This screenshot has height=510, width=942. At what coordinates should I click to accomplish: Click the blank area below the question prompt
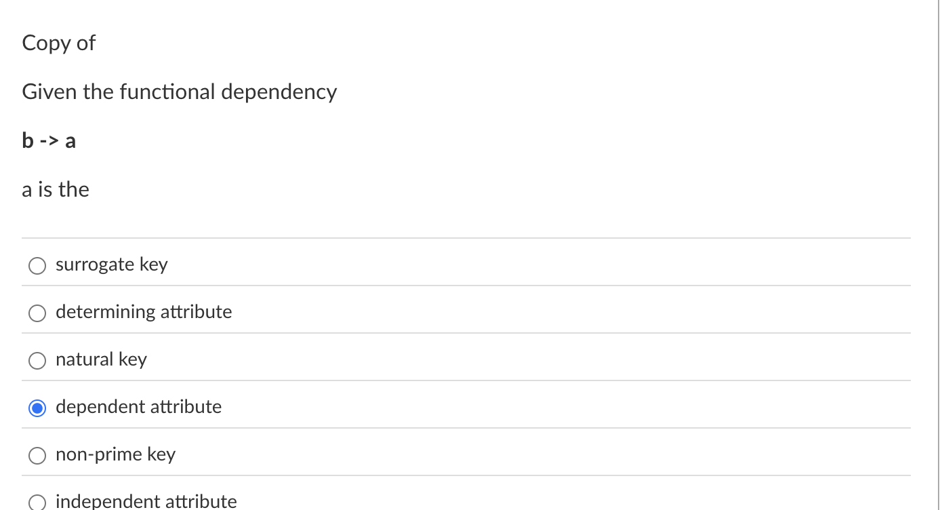[x=468, y=217]
